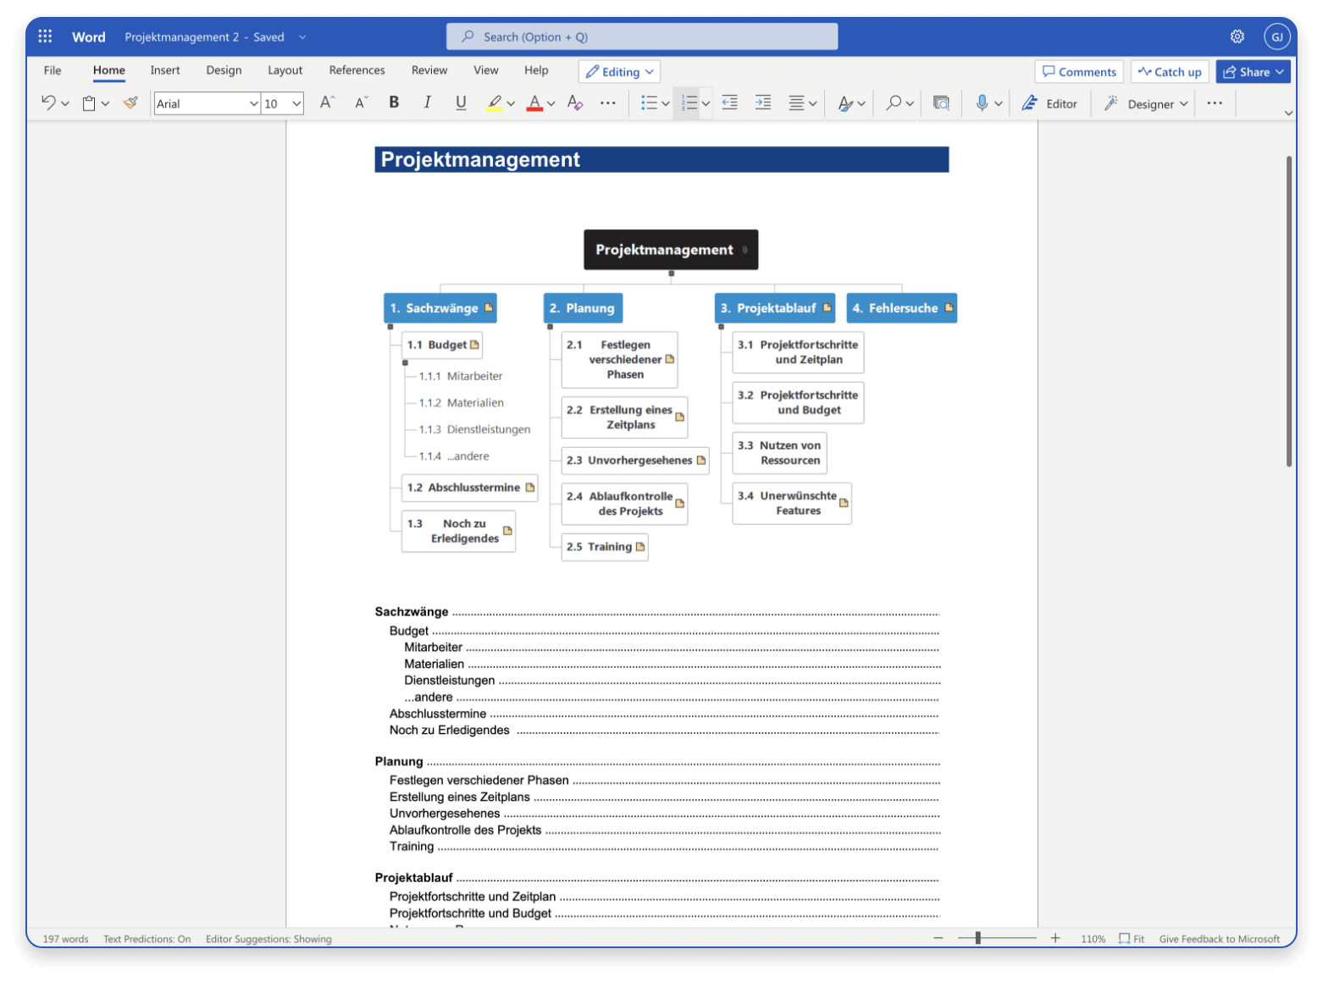
Task: Increase paragraph indent
Action: pyautogui.click(x=763, y=102)
